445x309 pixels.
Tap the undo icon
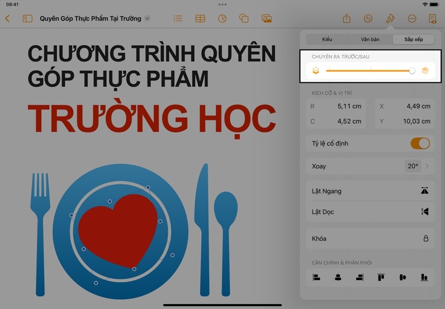368,19
